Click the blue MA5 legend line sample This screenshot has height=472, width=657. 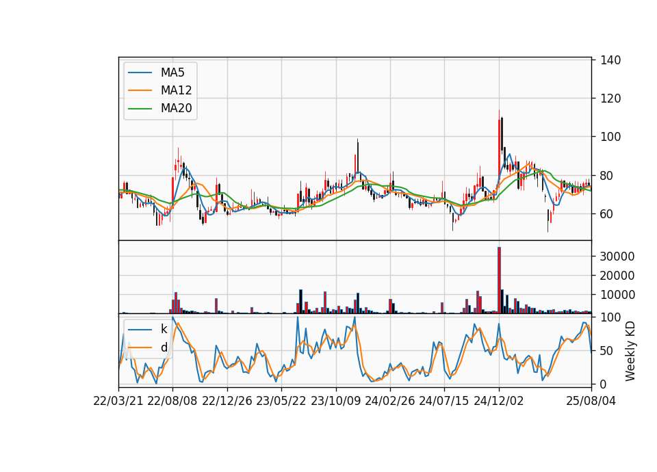click(x=140, y=73)
